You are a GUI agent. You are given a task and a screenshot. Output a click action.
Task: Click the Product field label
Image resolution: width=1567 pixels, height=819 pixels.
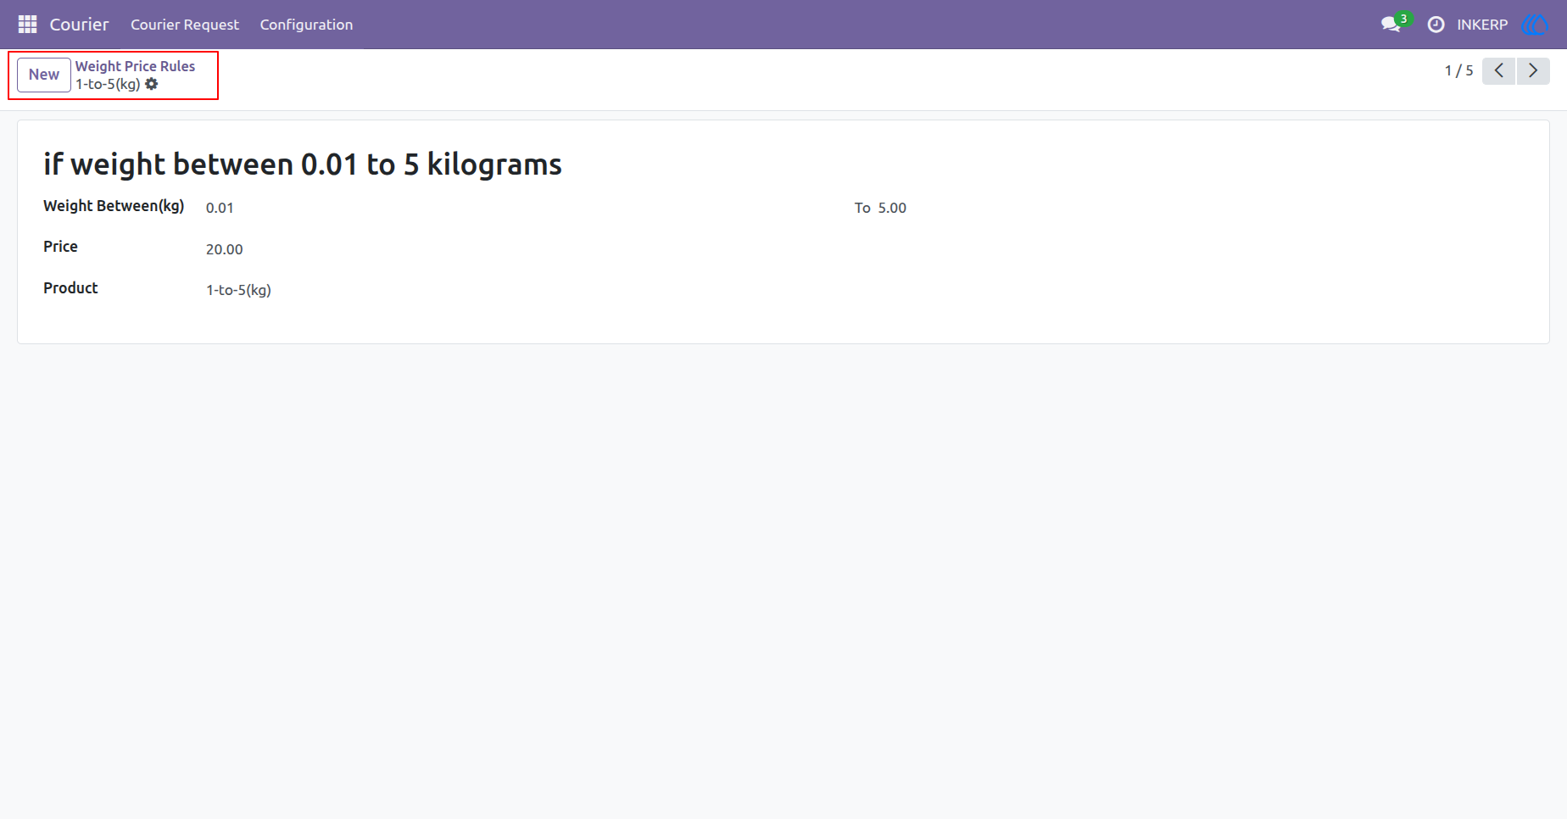[70, 288]
